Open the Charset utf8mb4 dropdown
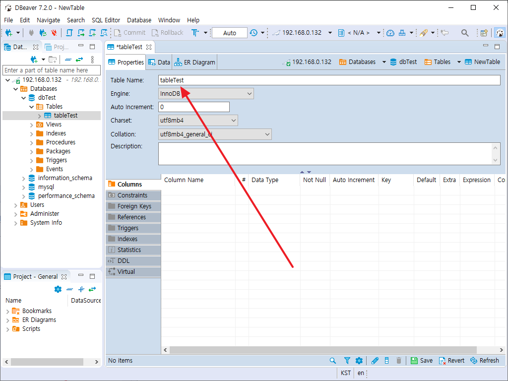The width and height of the screenshot is (508, 381). 198,120
